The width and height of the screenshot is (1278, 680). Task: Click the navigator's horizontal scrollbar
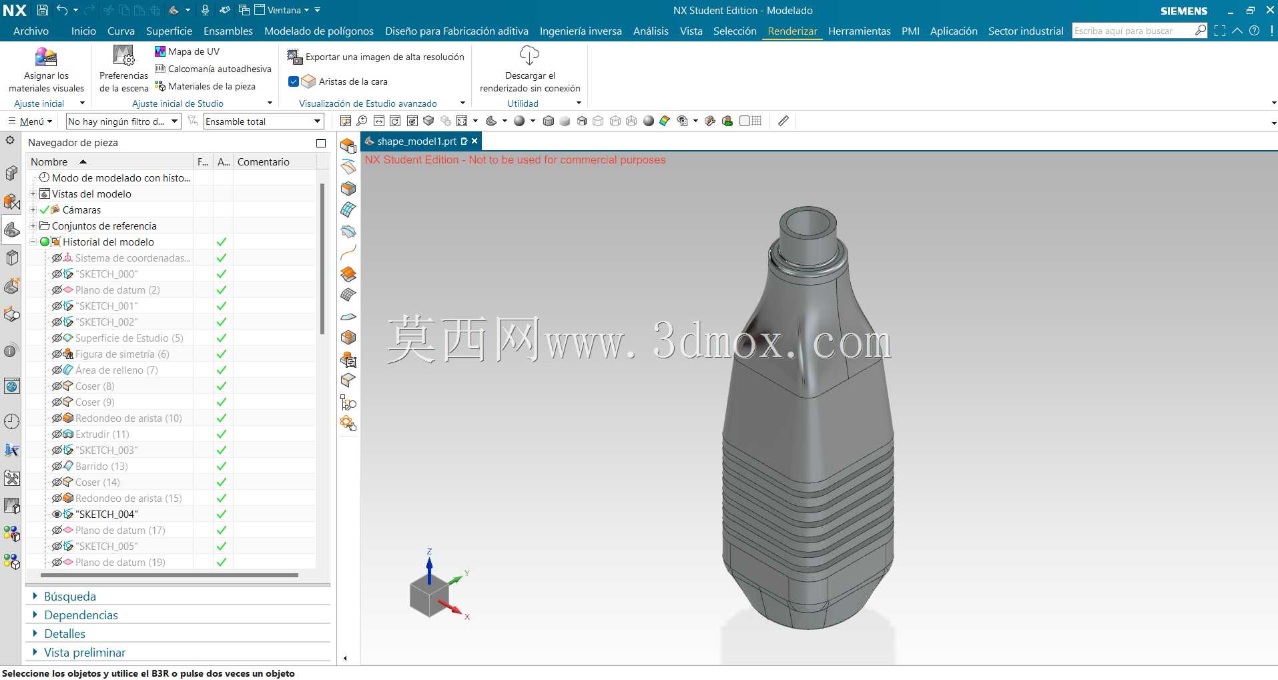(x=170, y=575)
